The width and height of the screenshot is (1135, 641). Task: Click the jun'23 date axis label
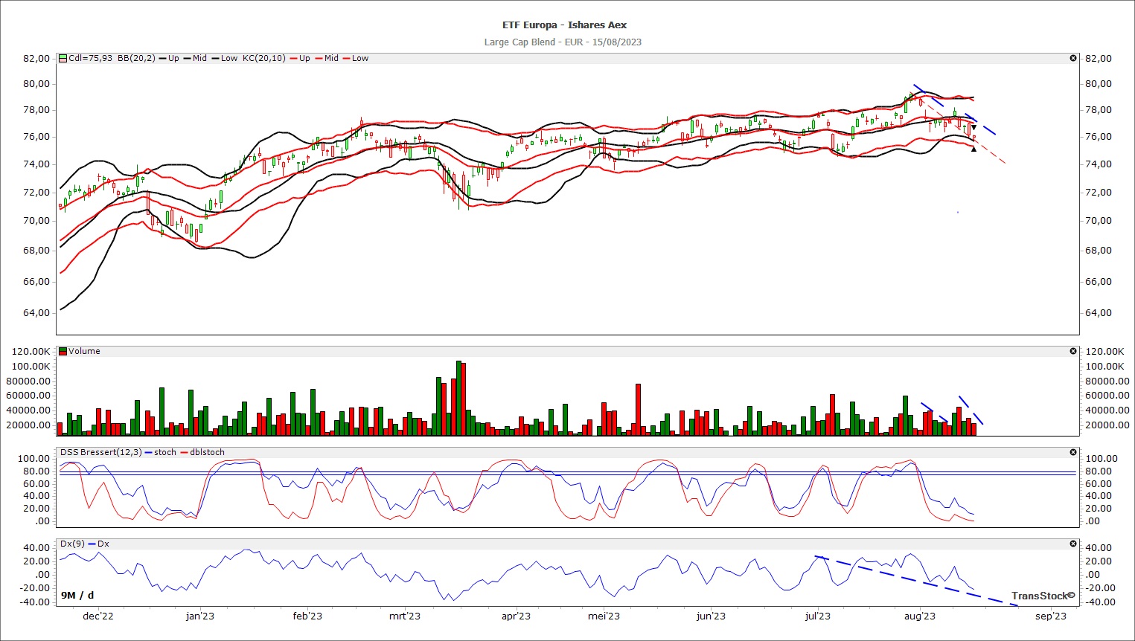tap(711, 616)
